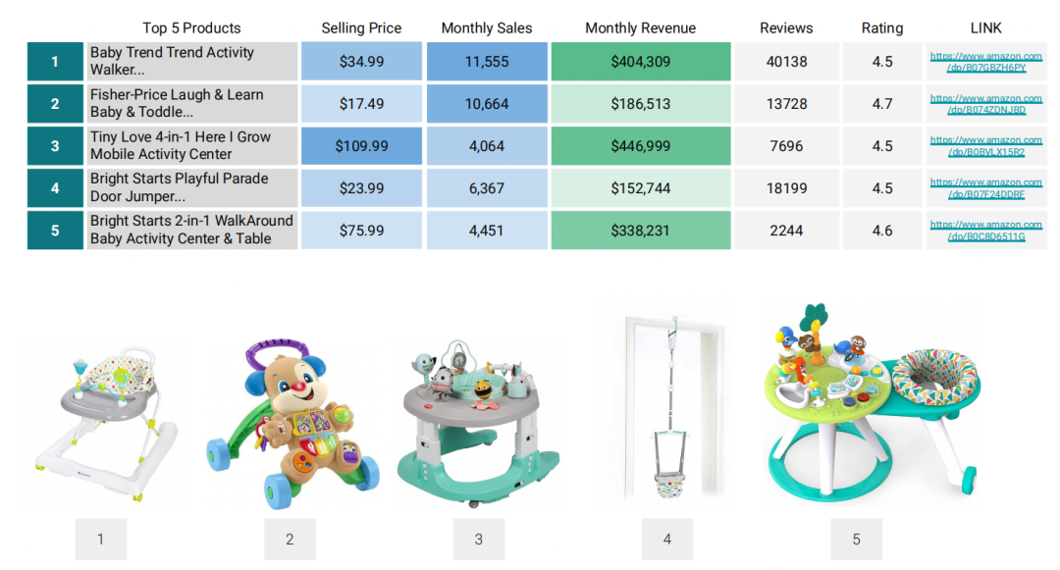
Task: Click the Baby Trend walker product image
Action: coord(105,424)
